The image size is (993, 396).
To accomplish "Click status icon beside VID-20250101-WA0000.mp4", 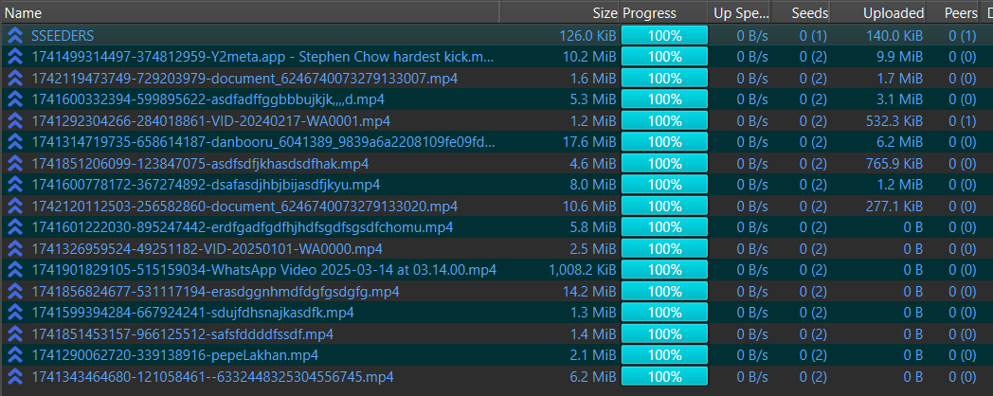I will 15,248.
